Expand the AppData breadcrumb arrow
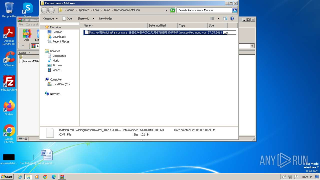This screenshot has height=180, width=320. [91, 10]
